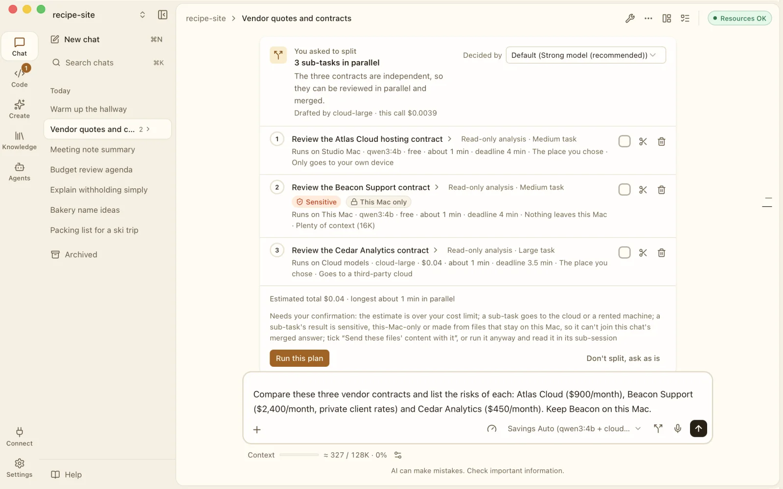The image size is (783, 489).
Task: Open the Create section
Action: coord(20,109)
